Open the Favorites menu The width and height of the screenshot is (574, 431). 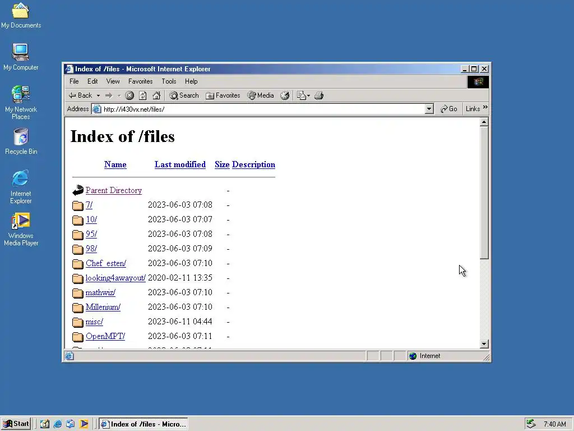click(x=140, y=81)
